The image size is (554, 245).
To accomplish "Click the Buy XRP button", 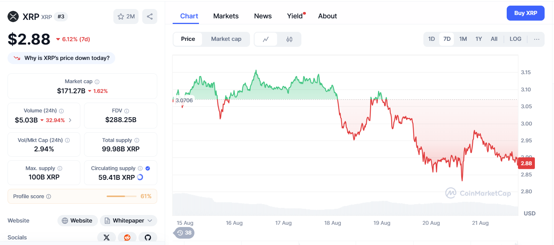I will [x=525, y=13].
